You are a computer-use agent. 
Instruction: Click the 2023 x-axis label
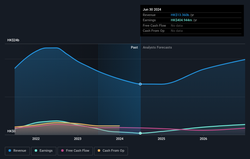pyautogui.click(x=78, y=139)
